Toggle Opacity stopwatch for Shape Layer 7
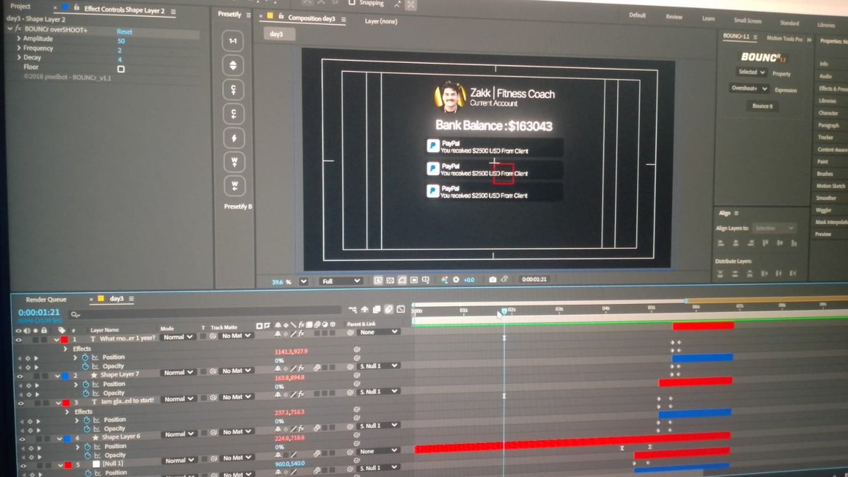Image resolution: width=848 pixels, height=477 pixels. click(85, 393)
